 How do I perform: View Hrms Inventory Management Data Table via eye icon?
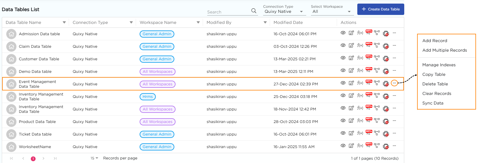click(343, 96)
